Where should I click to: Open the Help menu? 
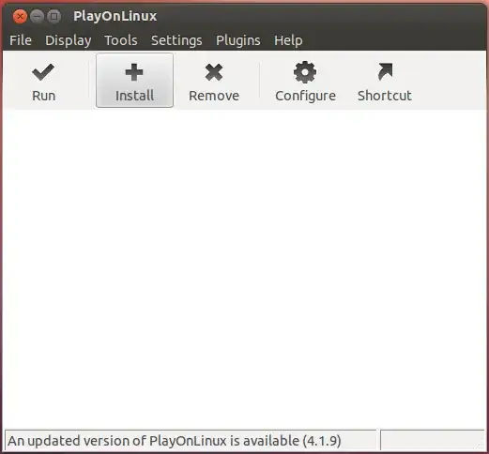click(x=288, y=40)
